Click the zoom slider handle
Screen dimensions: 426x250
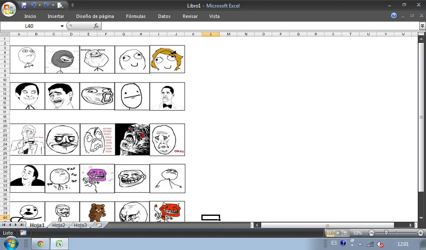[x=386, y=233]
